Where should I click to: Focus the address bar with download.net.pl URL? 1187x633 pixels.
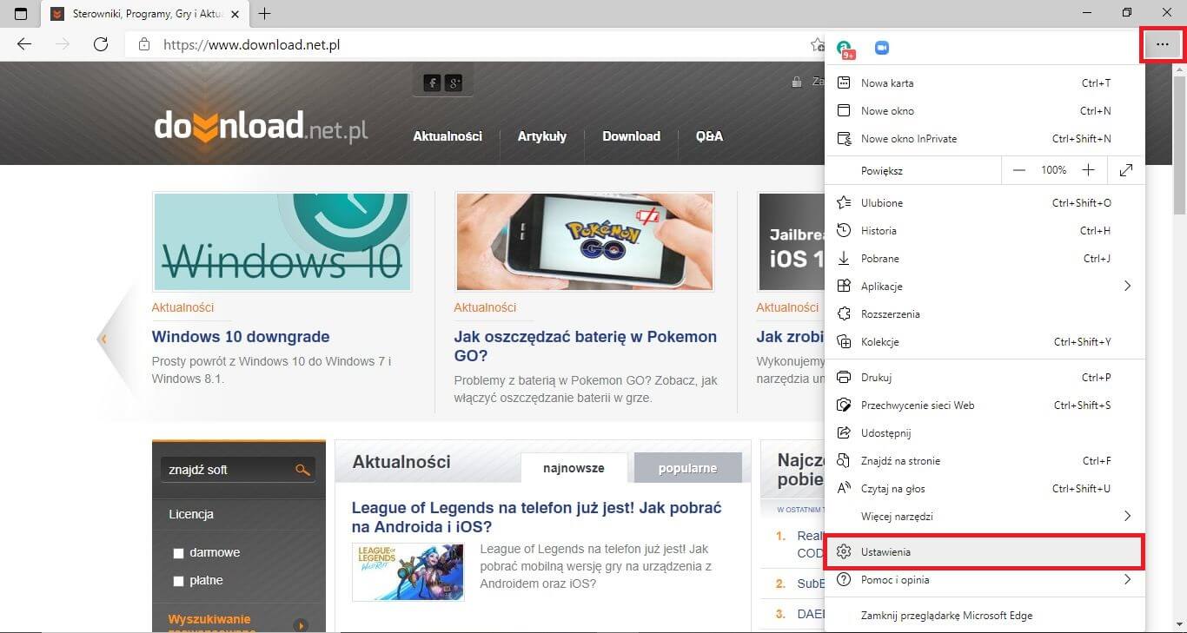469,44
